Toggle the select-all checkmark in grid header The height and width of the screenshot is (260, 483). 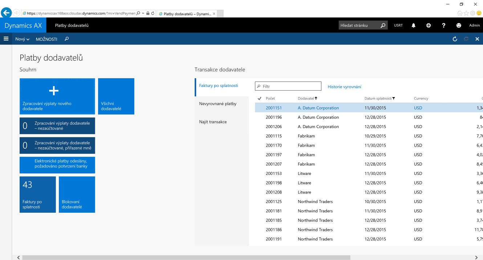pos(259,99)
